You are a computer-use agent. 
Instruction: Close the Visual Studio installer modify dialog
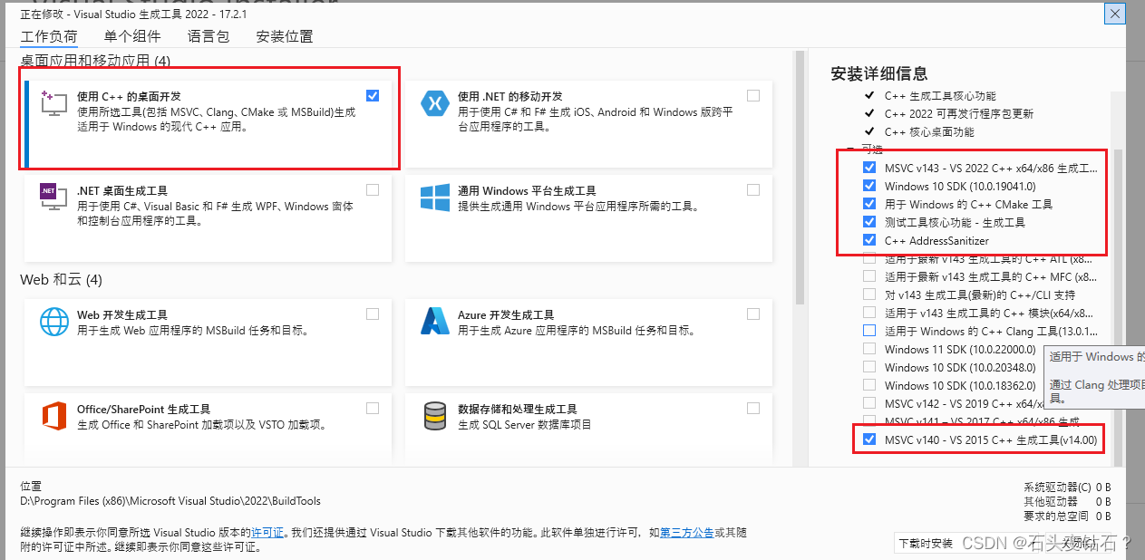(1116, 14)
